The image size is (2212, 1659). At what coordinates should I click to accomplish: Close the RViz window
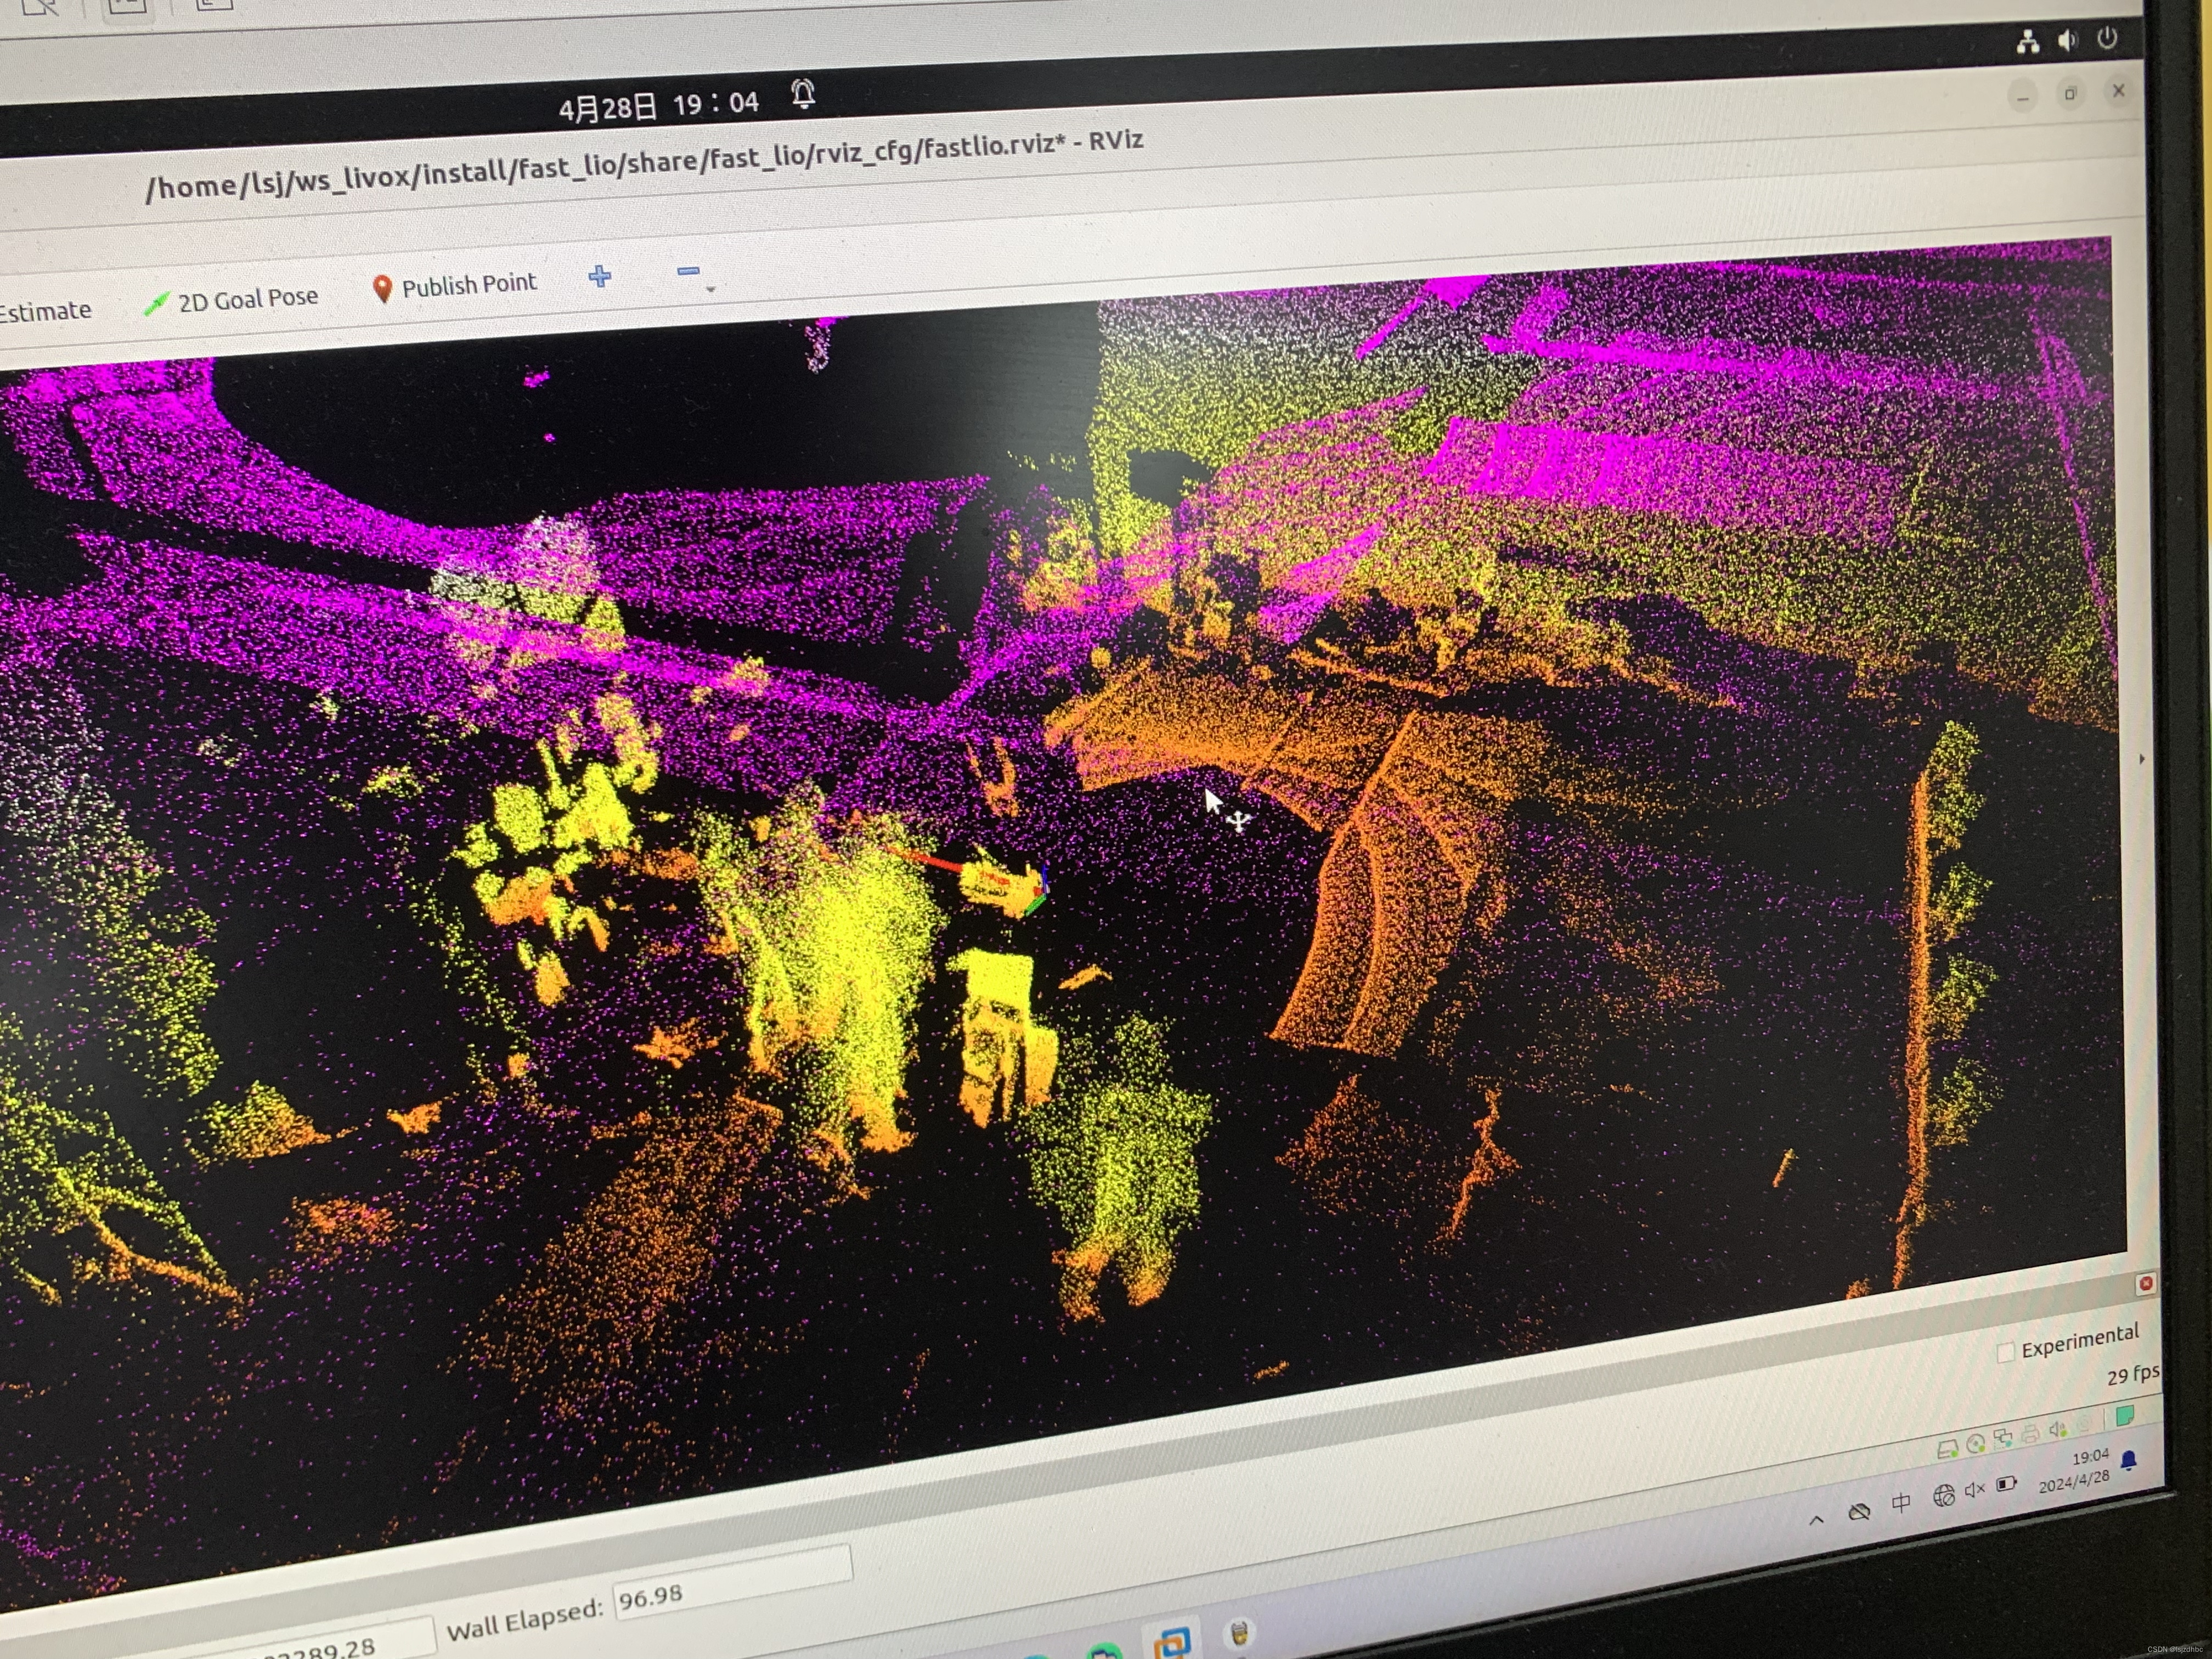pos(2118,90)
